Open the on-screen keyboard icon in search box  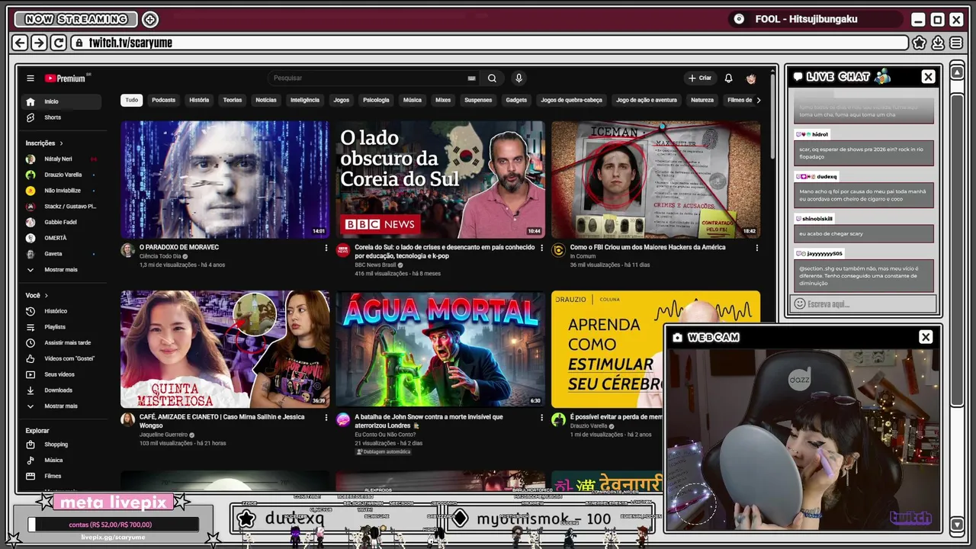(x=471, y=78)
